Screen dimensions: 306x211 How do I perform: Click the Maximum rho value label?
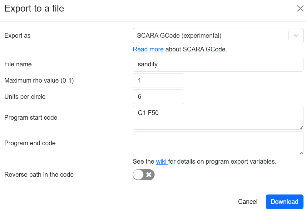tap(39, 80)
